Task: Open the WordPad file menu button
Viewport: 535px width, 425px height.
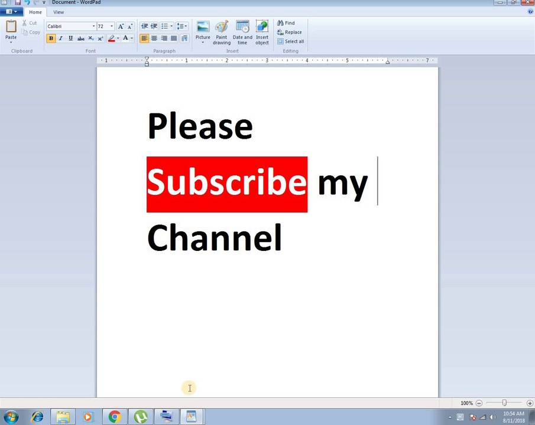Action: 11,12
